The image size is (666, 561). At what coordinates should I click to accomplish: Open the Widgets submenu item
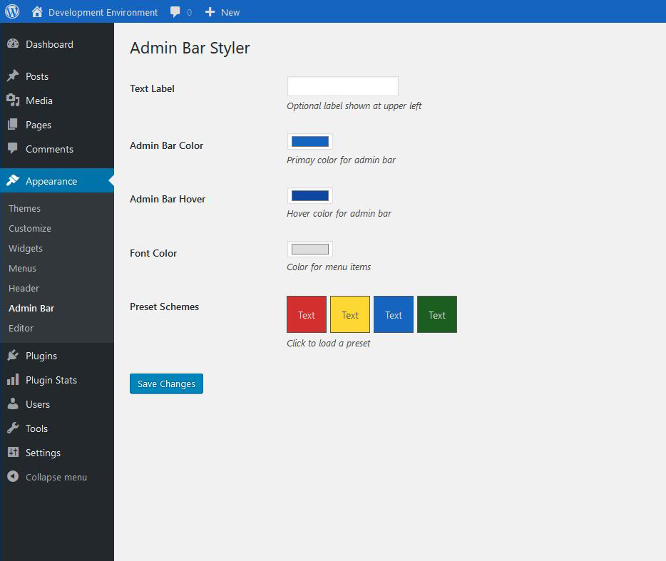pyautogui.click(x=26, y=249)
